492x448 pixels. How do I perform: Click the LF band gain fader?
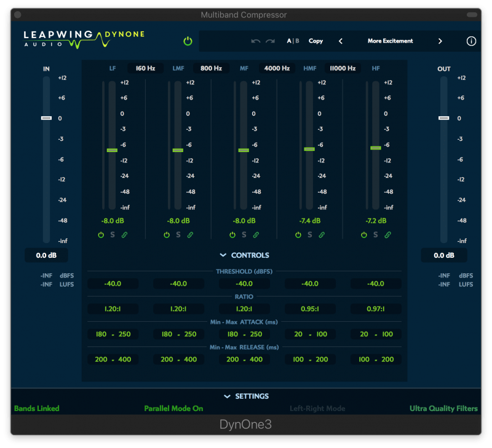coord(112,150)
